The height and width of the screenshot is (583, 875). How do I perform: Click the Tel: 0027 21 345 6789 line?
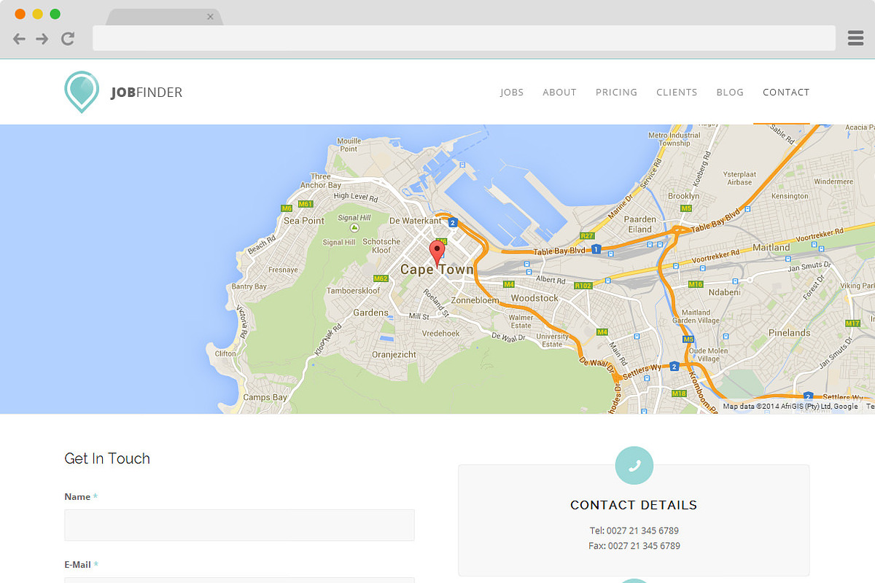(x=634, y=531)
